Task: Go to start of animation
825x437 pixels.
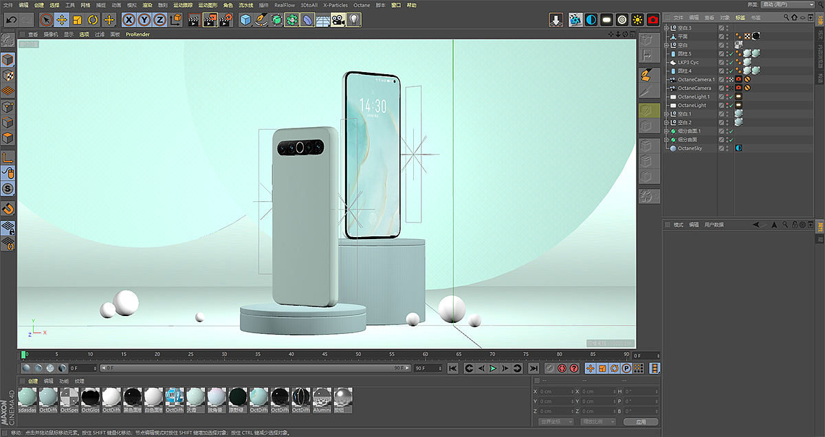Action: pos(452,368)
